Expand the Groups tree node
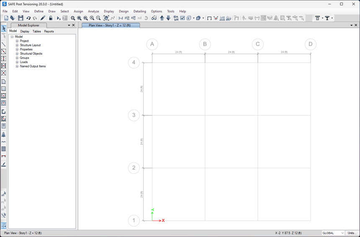 [x=17, y=58]
